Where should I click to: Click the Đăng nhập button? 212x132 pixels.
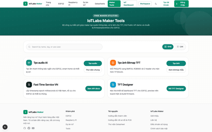point(181,4)
